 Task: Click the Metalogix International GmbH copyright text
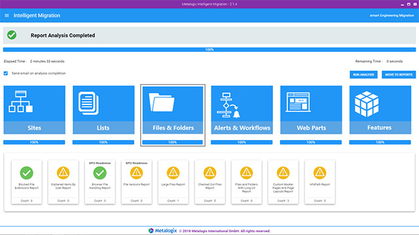coord(225,231)
